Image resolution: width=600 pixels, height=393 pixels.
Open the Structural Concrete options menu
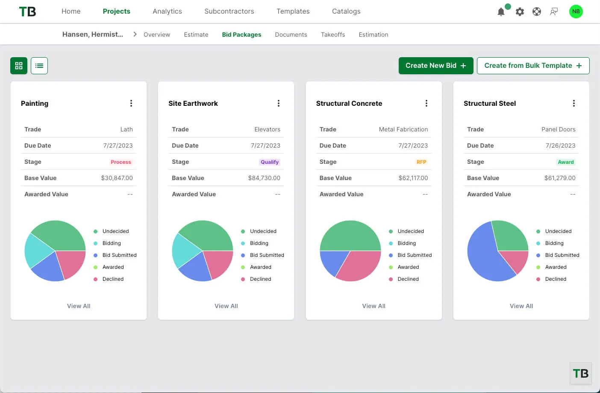(426, 103)
